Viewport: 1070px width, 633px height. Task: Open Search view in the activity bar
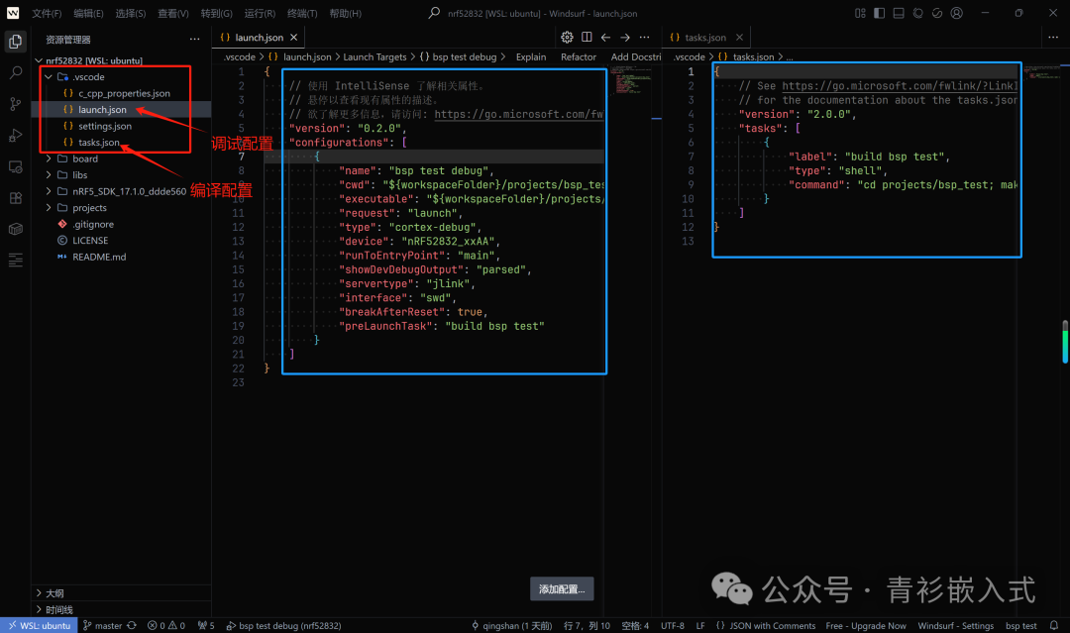pos(14,70)
